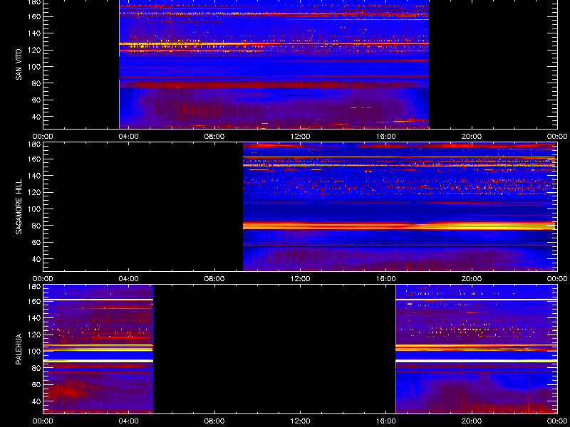Pick 120 frequency label on Sagamore Hill panel
570x427 pixels.
(x=35, y=192)
